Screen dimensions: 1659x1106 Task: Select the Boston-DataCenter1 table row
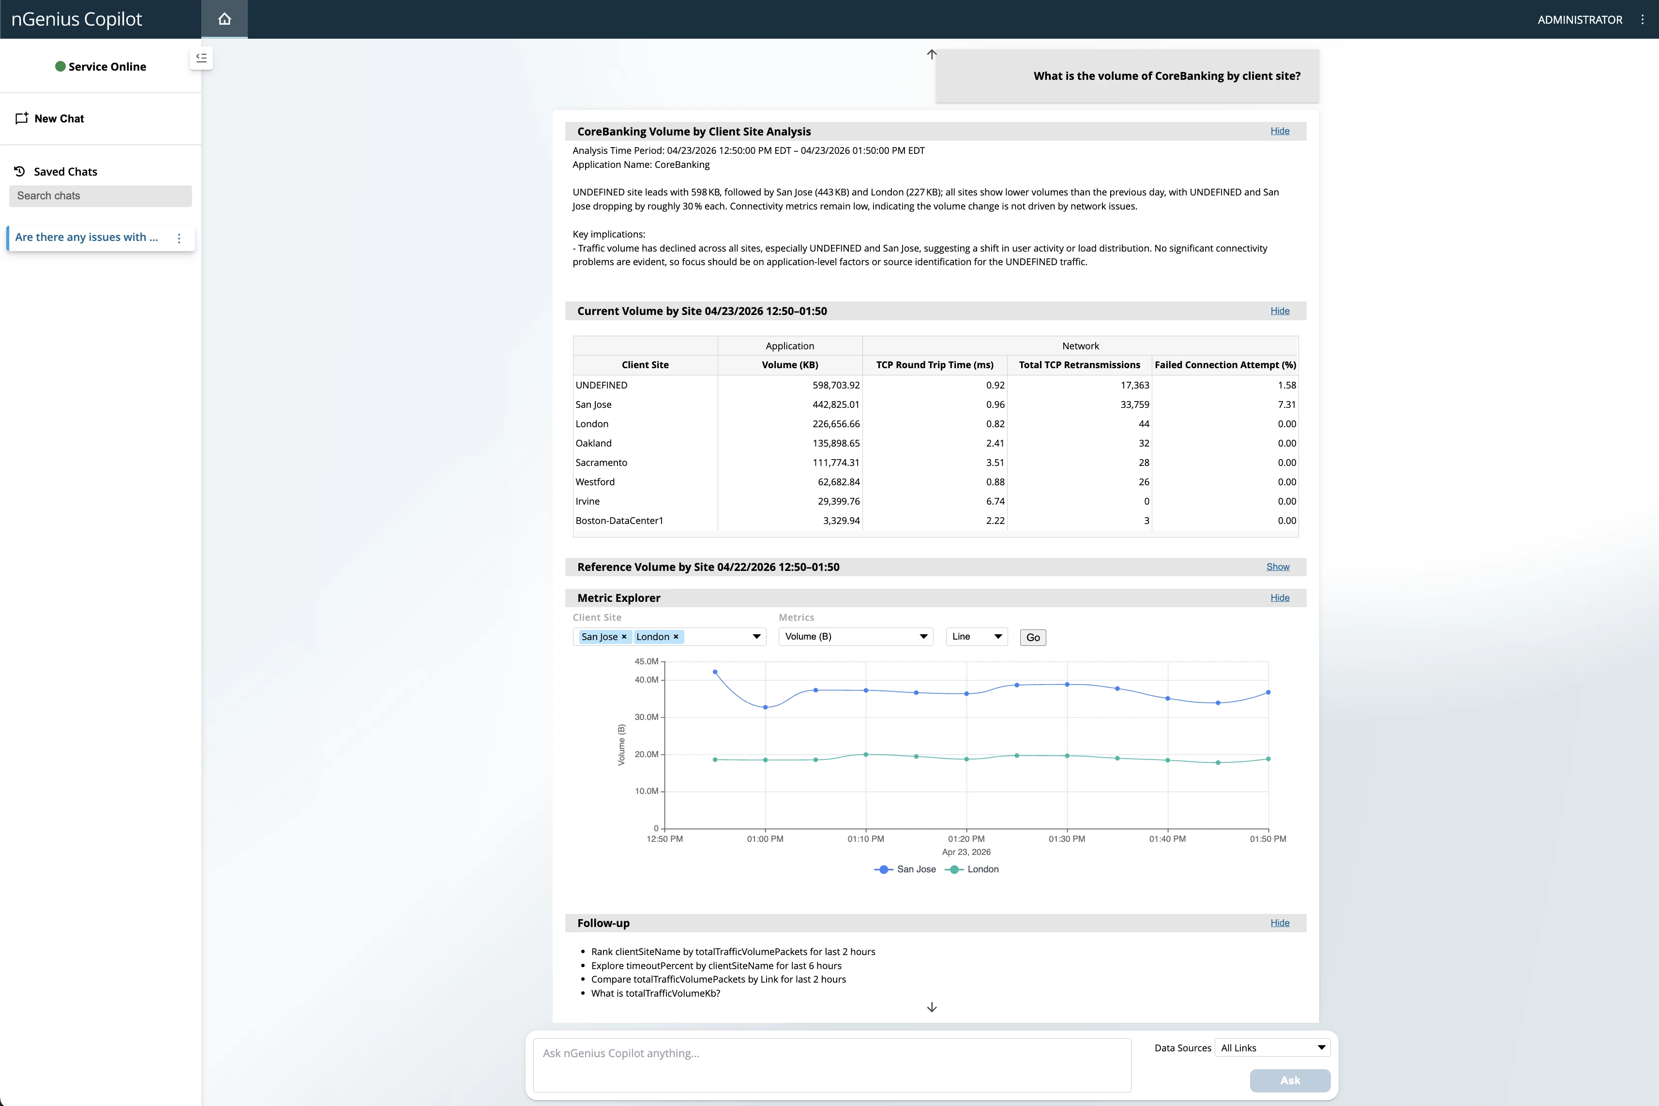(x=935, y=521)
